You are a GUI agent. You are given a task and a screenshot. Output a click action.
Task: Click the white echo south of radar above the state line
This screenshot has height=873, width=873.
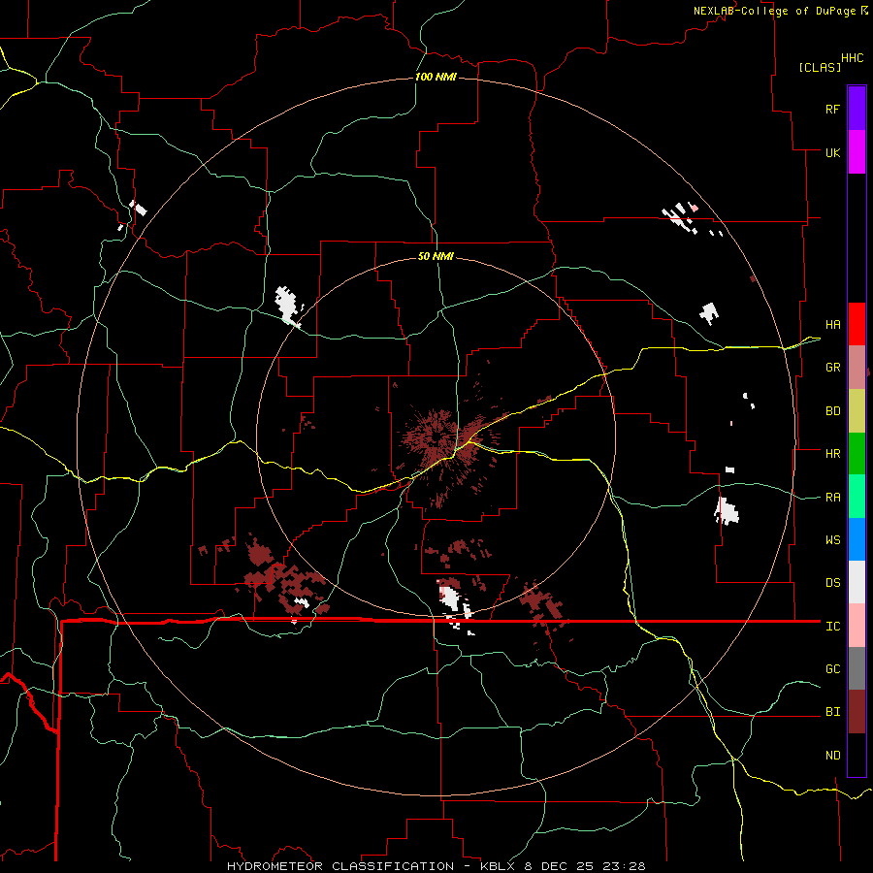(x=450, y=598)
